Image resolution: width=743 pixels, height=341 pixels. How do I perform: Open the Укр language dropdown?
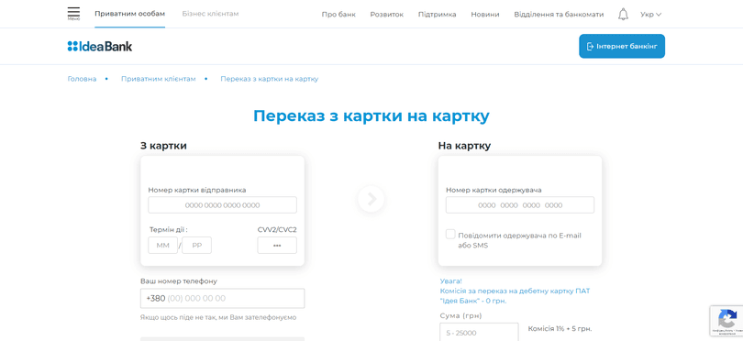point(650,15)
